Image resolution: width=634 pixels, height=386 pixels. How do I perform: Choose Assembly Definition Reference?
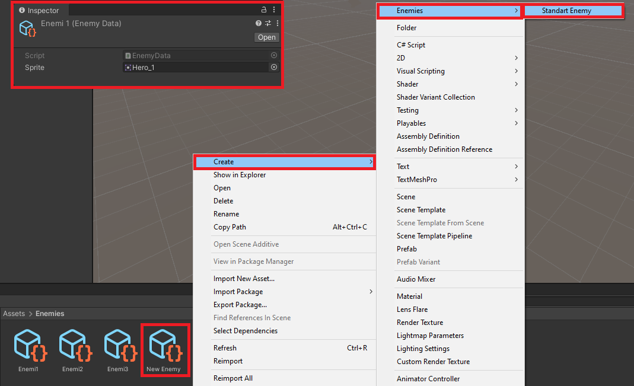click(x=450, y=149)
